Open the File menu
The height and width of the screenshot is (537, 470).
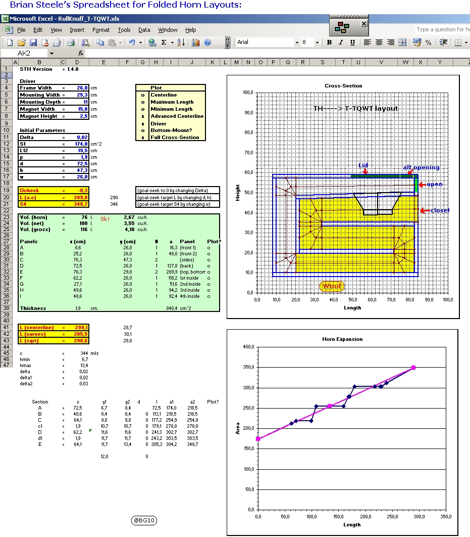tap(21, 30)
